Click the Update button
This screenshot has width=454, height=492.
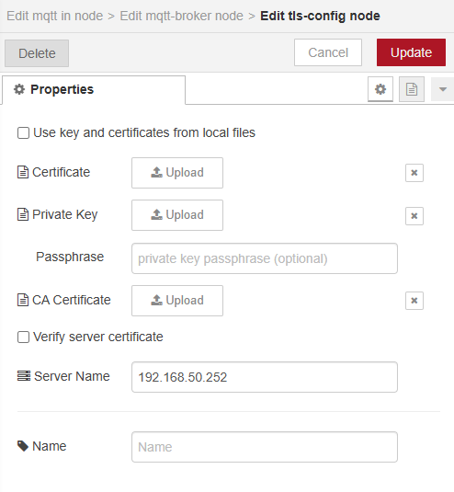tap(411, 52)
